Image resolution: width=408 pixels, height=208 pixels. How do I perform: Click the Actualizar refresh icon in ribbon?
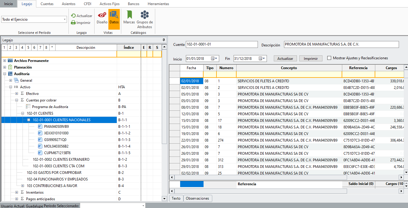73,16
